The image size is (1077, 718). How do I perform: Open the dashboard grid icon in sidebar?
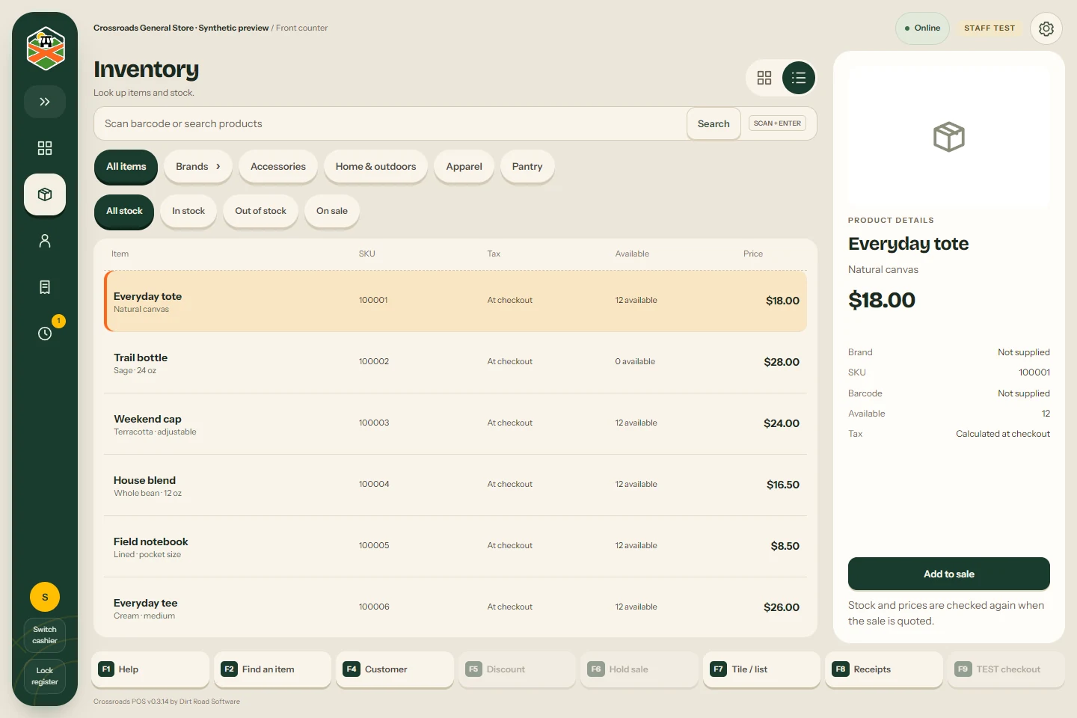point(45,148)
